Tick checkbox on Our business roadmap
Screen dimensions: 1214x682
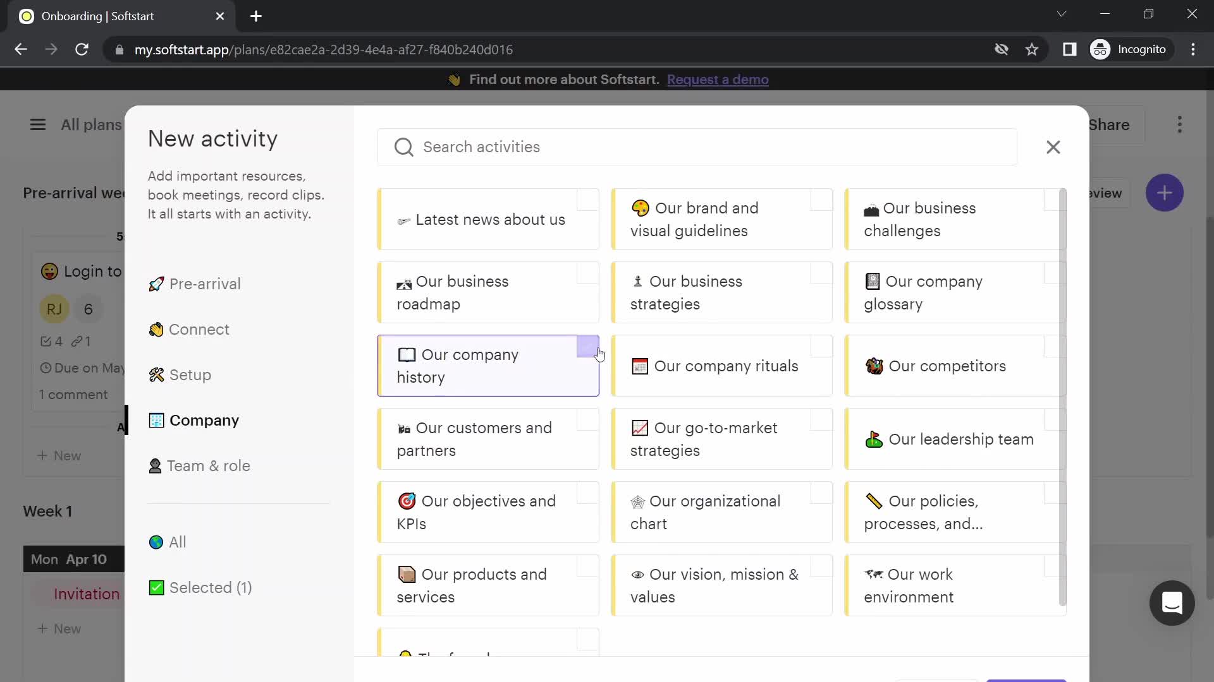pyautogui.click(x=587, y=273)
